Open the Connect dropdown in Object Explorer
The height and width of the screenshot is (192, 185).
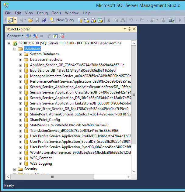point(15,36)
